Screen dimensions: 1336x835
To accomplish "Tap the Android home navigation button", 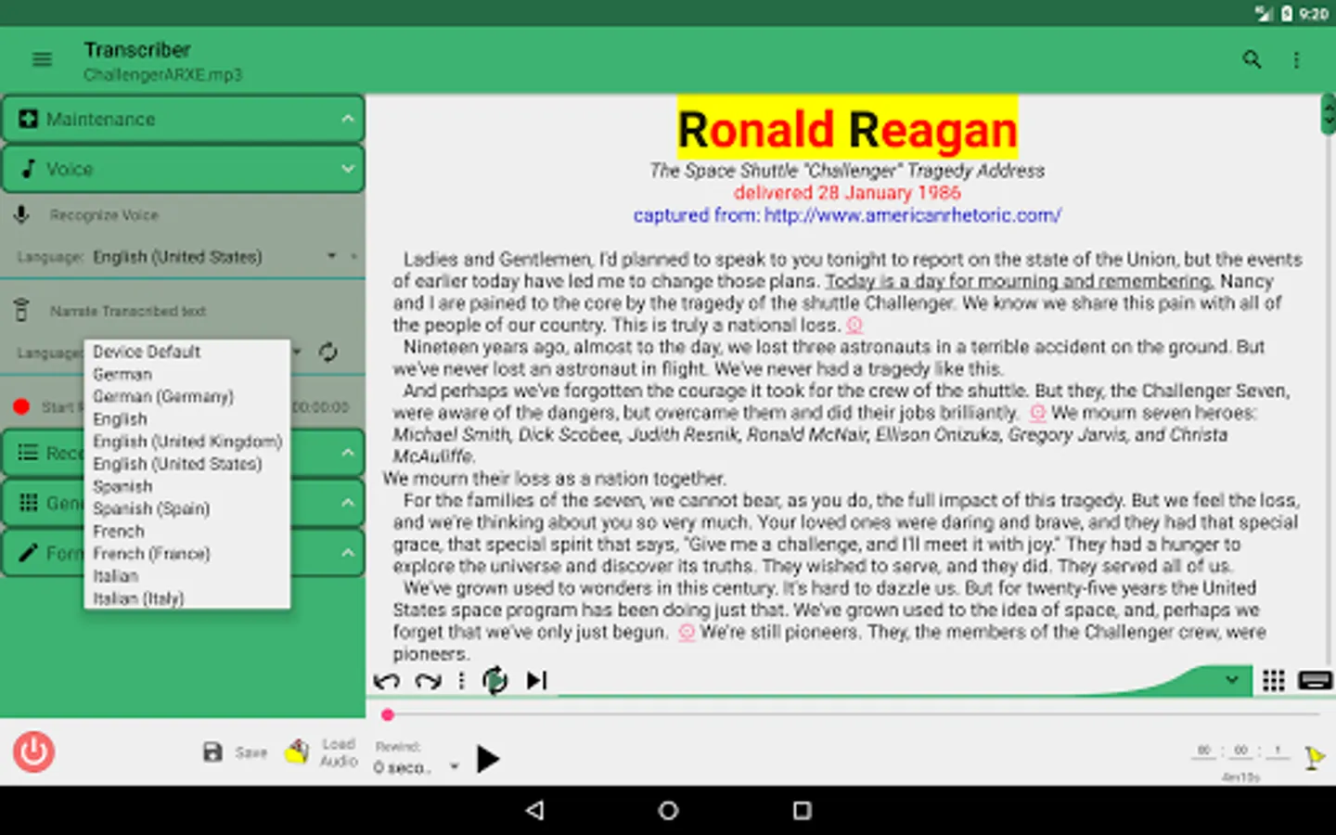I will click(x=668, y=810).
